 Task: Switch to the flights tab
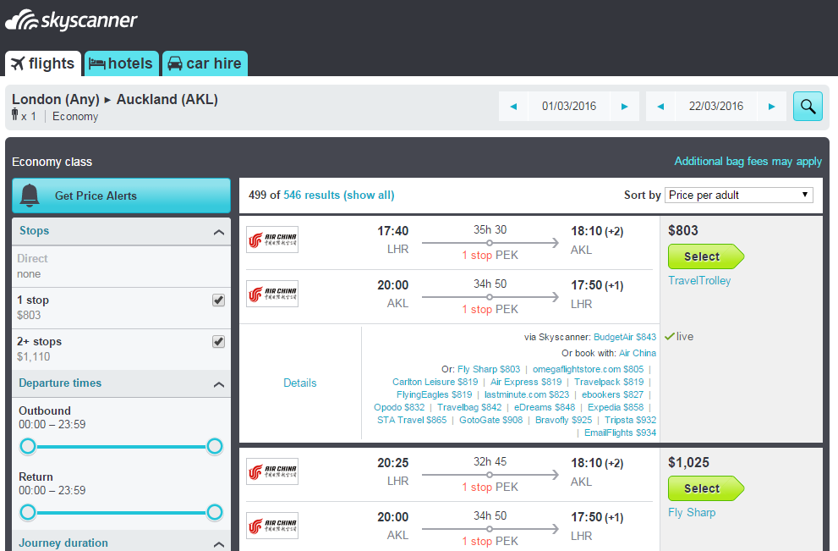[x=43, y=63]
